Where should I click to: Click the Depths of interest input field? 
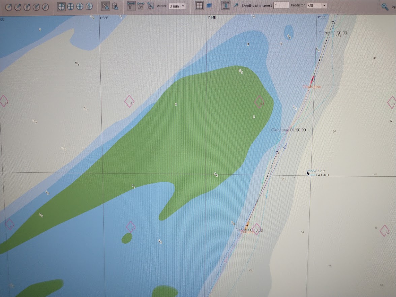point(281,6)
